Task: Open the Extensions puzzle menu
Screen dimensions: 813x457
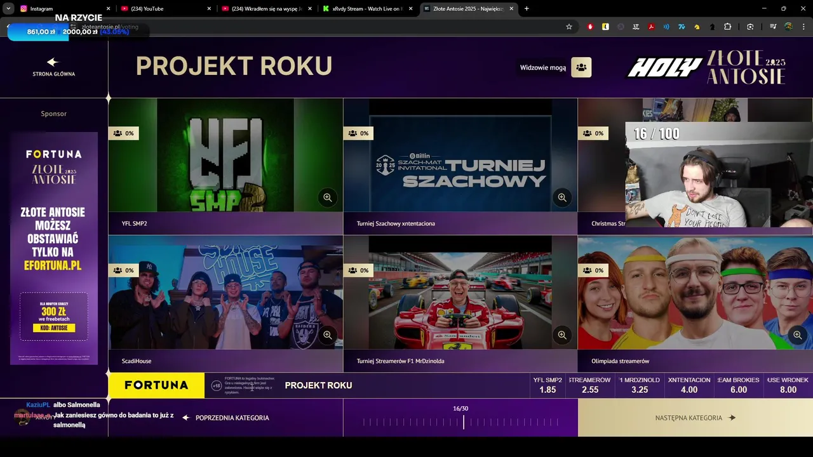Action: (728, 27)
